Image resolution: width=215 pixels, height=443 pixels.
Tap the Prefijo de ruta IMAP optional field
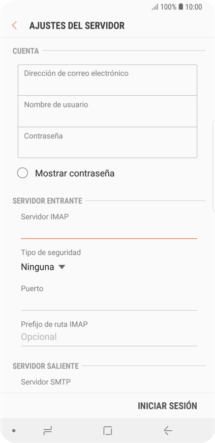tap(109, 337)
